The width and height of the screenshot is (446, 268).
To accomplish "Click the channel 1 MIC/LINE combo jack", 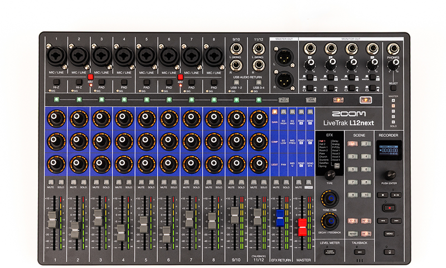I will [56, 56].
